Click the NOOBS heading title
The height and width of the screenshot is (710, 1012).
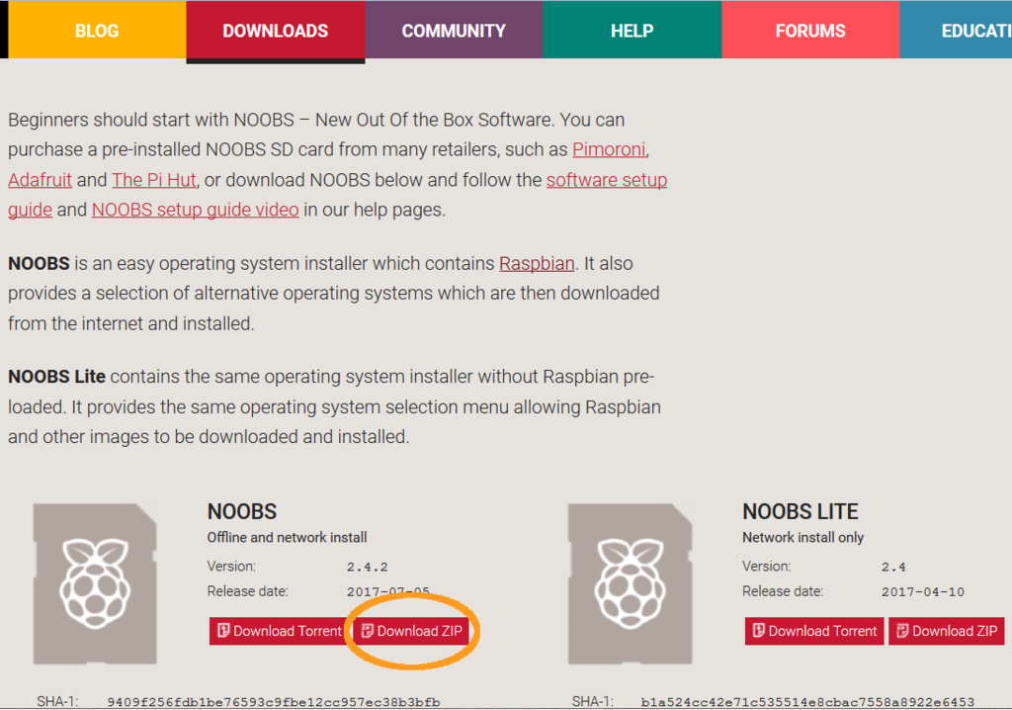pyautogui.click(x=242, y=511)
